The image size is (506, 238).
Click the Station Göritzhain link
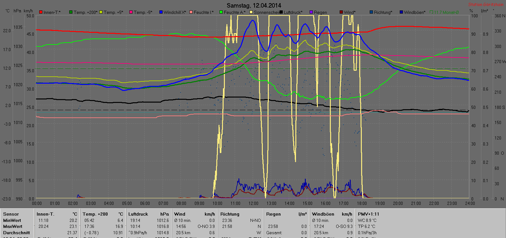coord(485,4)
